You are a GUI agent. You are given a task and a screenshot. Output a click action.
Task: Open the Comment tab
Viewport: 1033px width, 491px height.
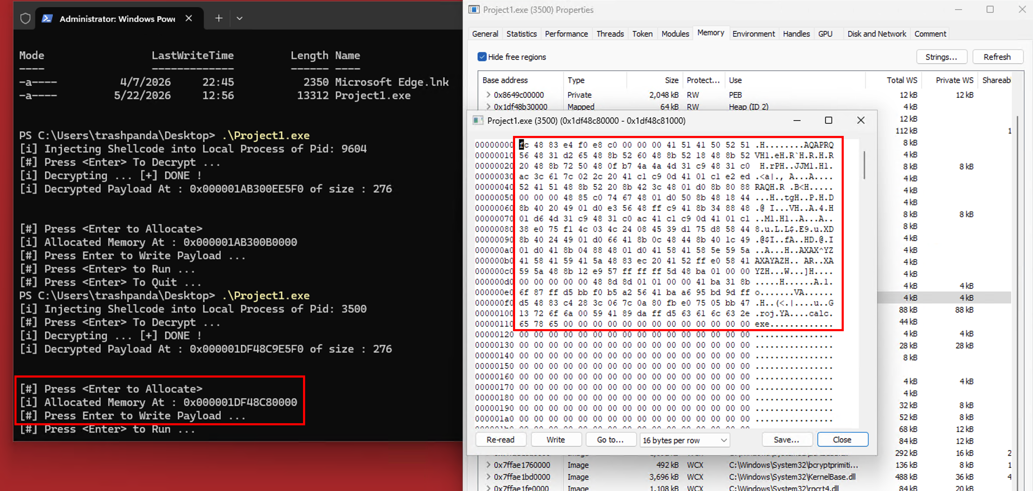(x=930, y=34)
